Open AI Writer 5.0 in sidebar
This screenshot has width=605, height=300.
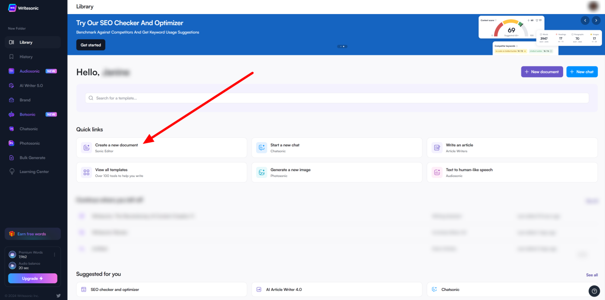point(33,86)
